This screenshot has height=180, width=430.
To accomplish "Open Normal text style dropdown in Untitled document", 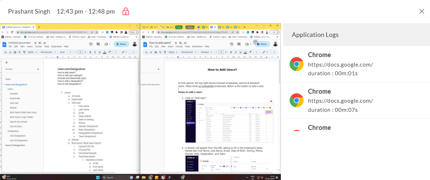I will pyautogui.click(x=48, y=52).
